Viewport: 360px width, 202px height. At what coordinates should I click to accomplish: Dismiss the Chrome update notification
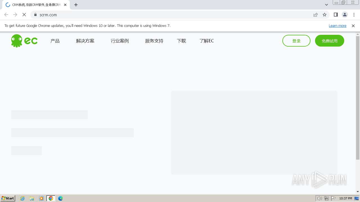pos(353,26)
